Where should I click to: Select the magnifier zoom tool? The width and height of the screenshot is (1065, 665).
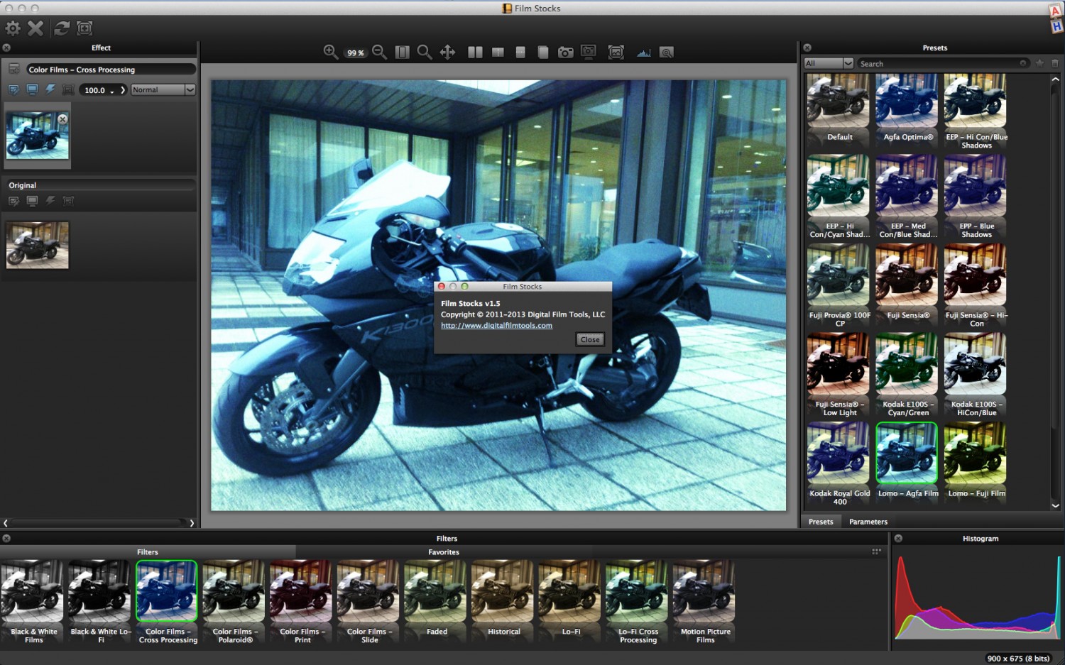(425, 53)
